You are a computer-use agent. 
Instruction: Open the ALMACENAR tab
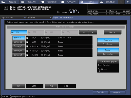(x=69, y=2)
